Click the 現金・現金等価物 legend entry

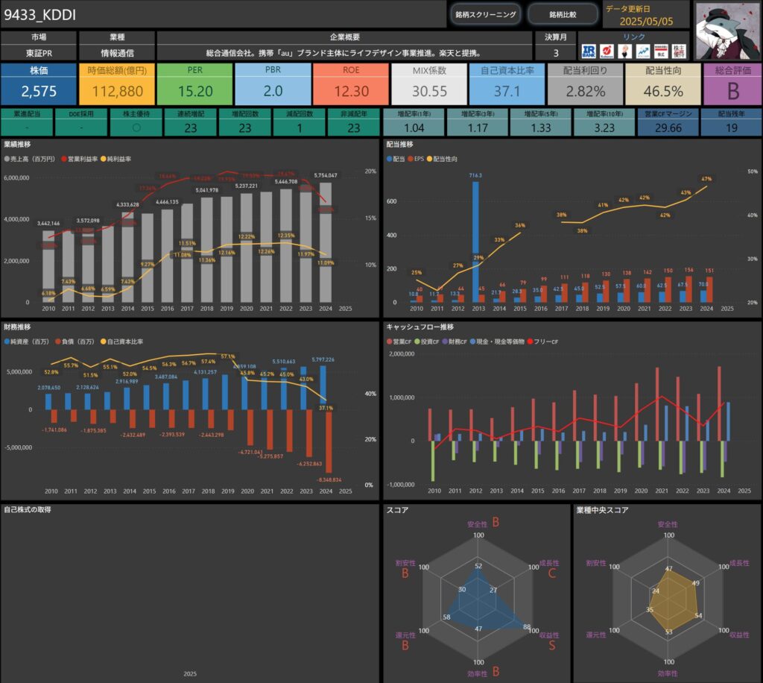tap(497, 341)
